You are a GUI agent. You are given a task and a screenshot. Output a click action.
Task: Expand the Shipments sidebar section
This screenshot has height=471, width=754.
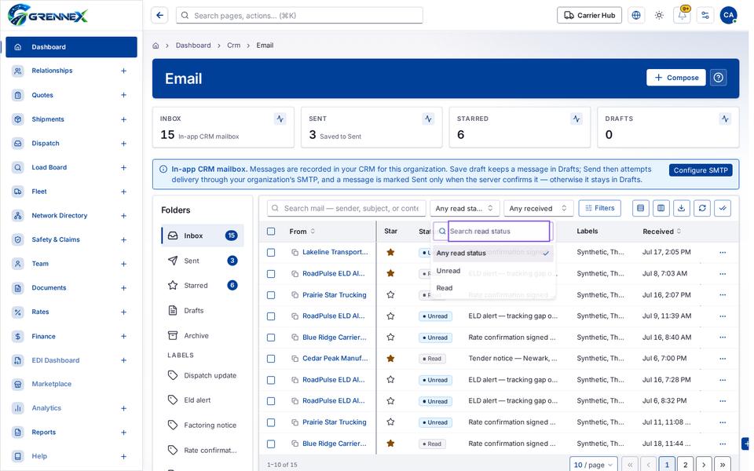[123, 119]
